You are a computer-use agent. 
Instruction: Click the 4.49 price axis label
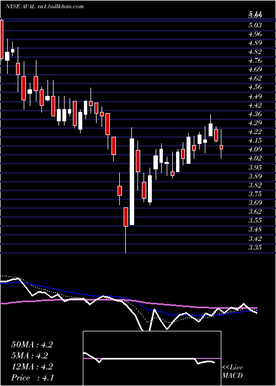[x=255, y=96]
